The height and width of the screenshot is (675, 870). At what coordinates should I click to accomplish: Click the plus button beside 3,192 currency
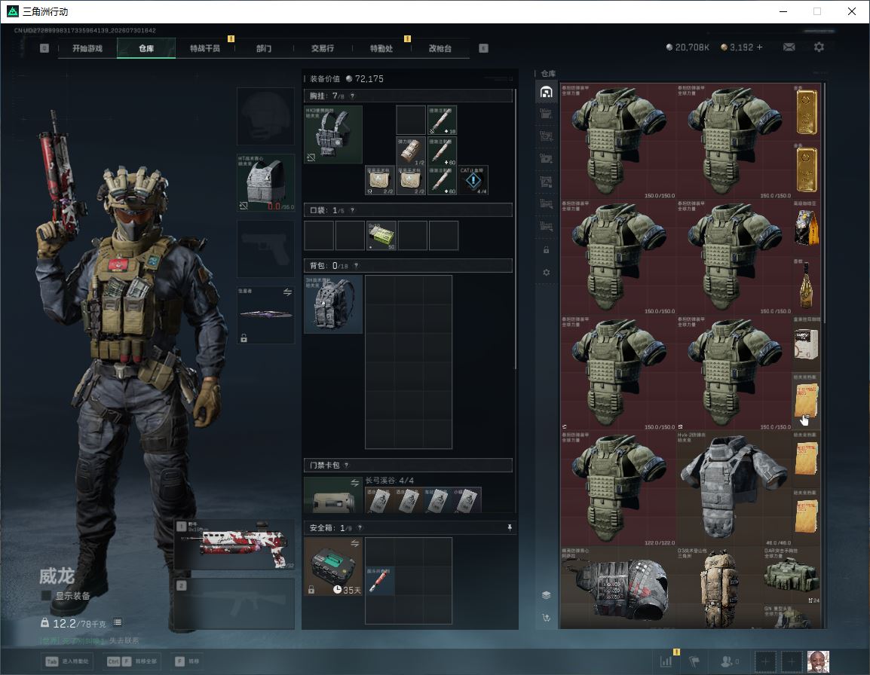pyautogui.click(x=760, y=47)
